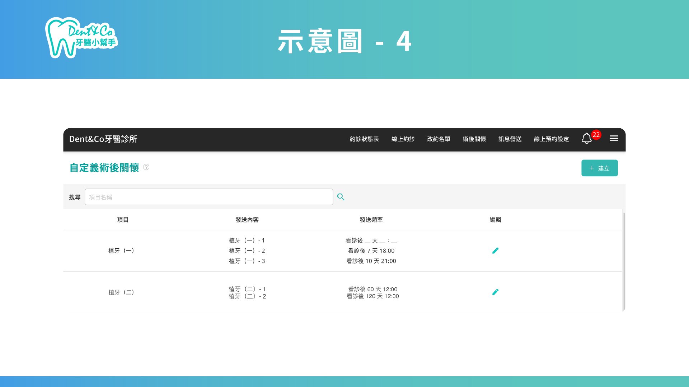Click content entry 植牙（一）- 2
689x387 pixels.
pyautogui.click(x=247, y=251)
